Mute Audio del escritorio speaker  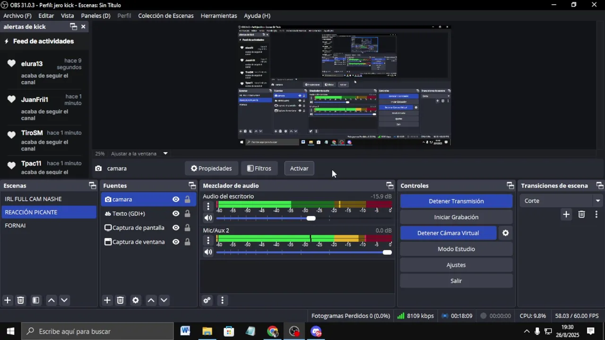208,218
